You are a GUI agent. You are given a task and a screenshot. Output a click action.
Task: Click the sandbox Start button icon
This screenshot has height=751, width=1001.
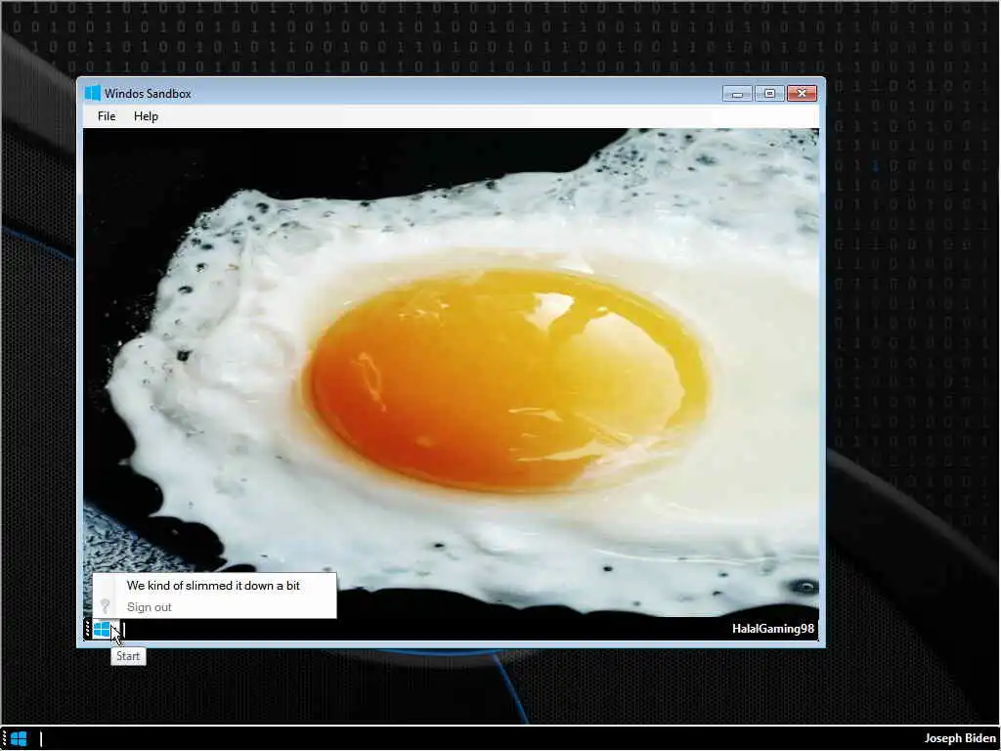tap(103, 630)
